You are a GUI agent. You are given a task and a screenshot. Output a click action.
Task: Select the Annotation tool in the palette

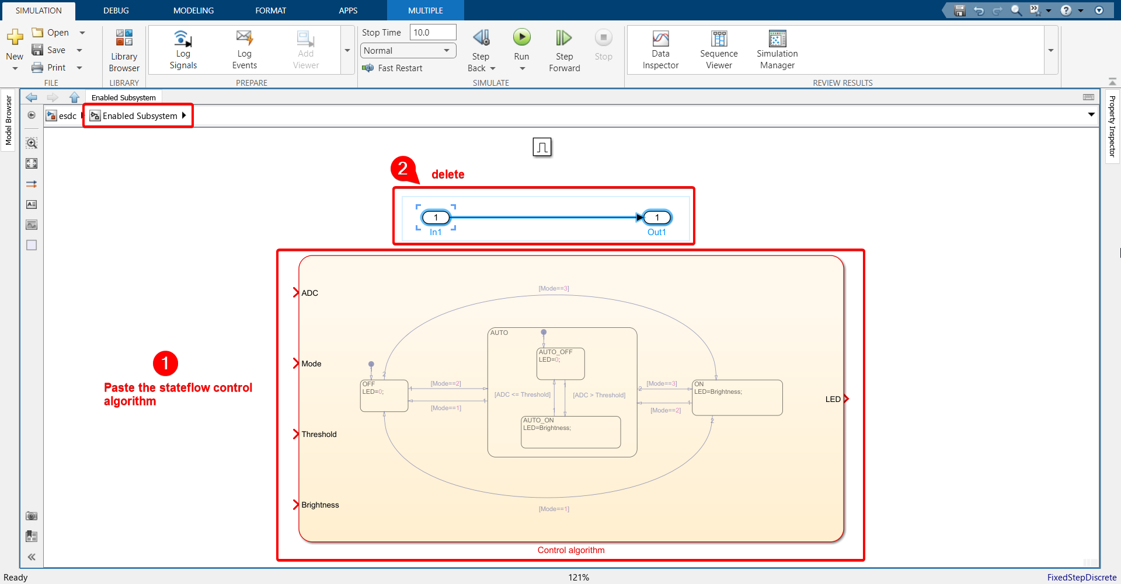click(x=32, y=204)
